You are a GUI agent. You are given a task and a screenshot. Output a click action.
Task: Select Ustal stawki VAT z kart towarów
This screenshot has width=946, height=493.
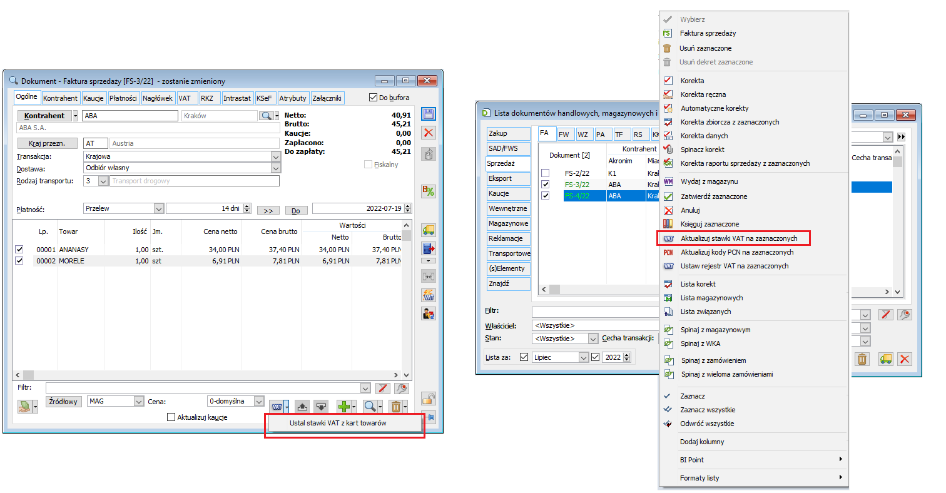click(338, 424)
